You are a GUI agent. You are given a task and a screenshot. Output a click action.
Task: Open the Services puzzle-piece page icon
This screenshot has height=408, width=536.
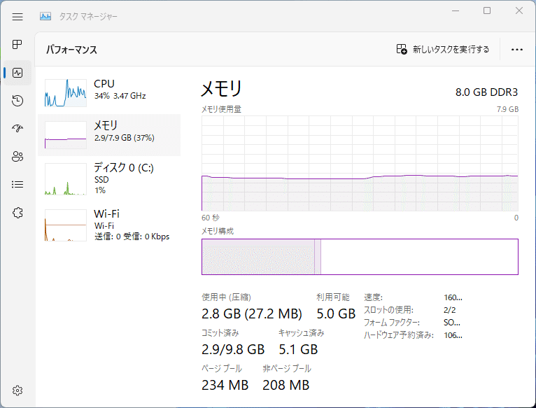point(17,213)
